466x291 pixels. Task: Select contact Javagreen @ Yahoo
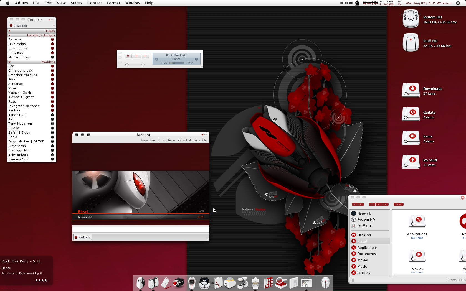[x=32, y=106]
